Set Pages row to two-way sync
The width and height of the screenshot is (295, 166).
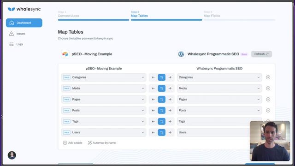pos(162,100)
